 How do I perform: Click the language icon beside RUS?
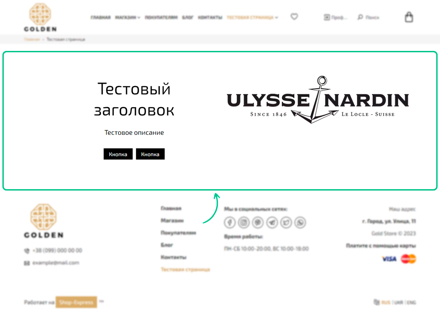[376, 302]
